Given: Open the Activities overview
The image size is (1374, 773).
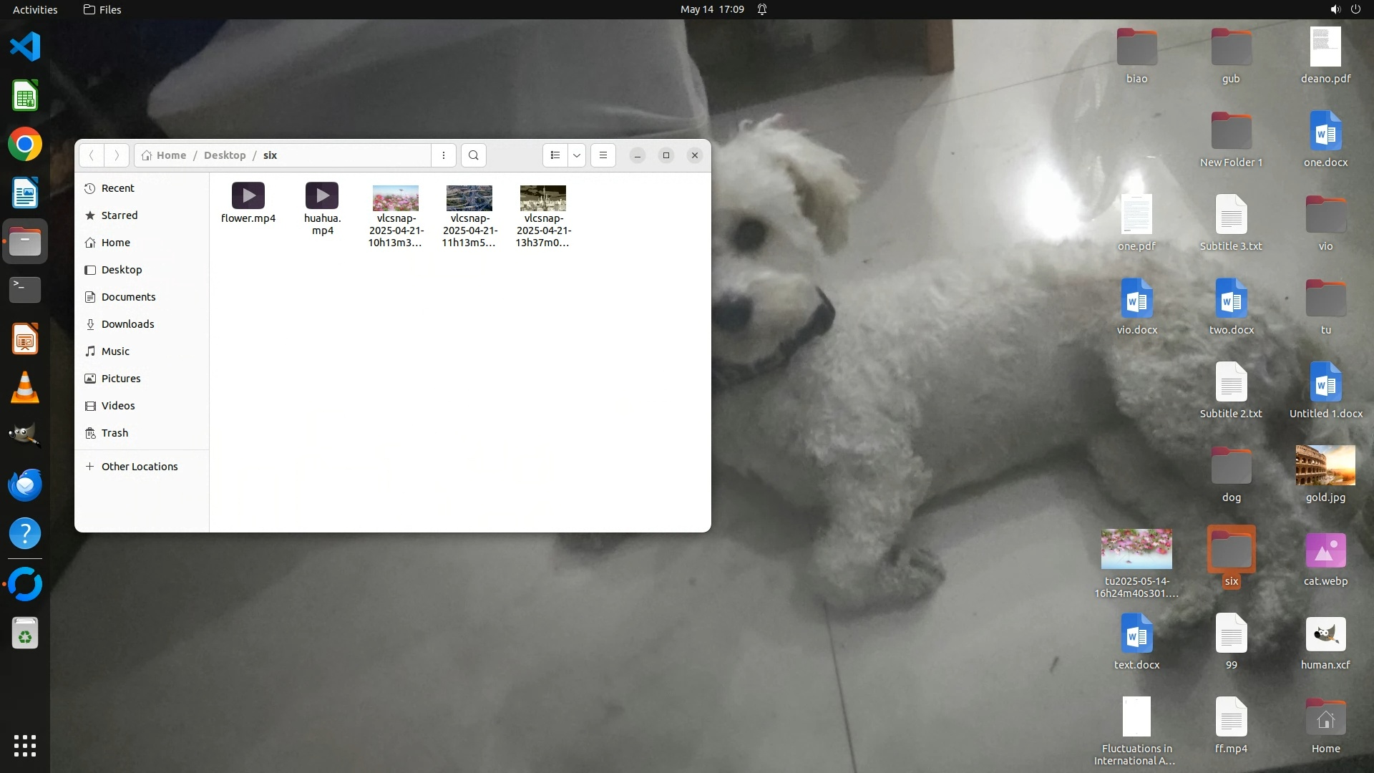Looking at the screenshot, I should [x=35, y=9].
